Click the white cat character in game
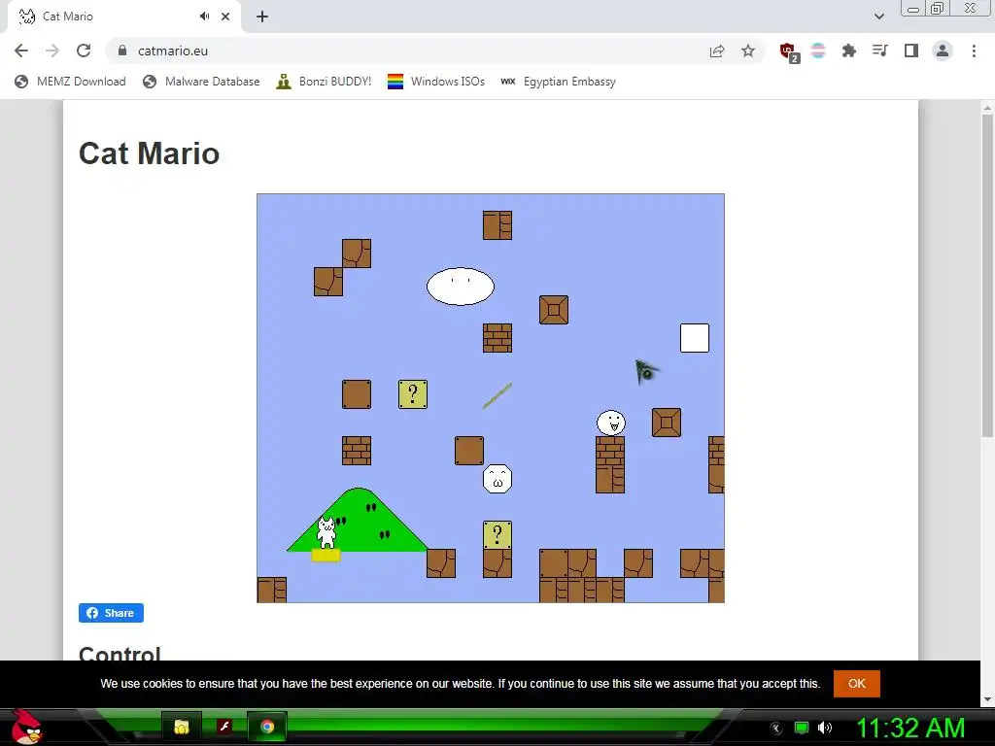 point(326,533)
